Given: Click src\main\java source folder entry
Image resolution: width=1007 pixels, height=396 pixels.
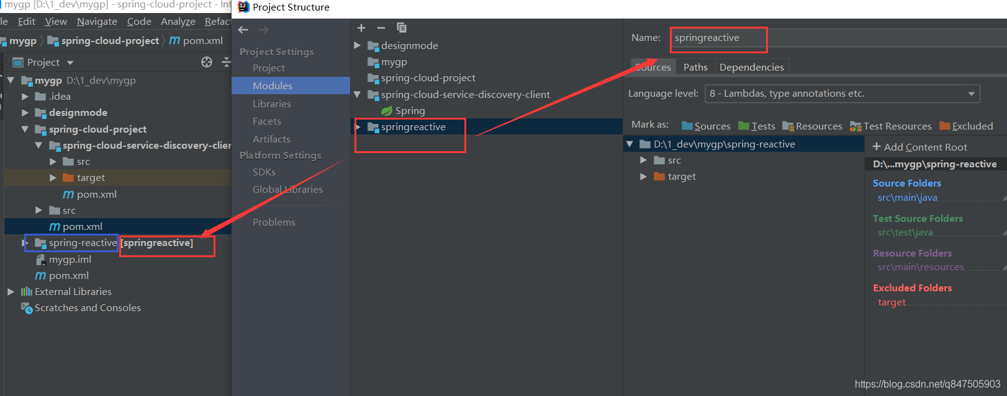Looking at the screenshot, I should pyautogui.click(x=907, y=198).
